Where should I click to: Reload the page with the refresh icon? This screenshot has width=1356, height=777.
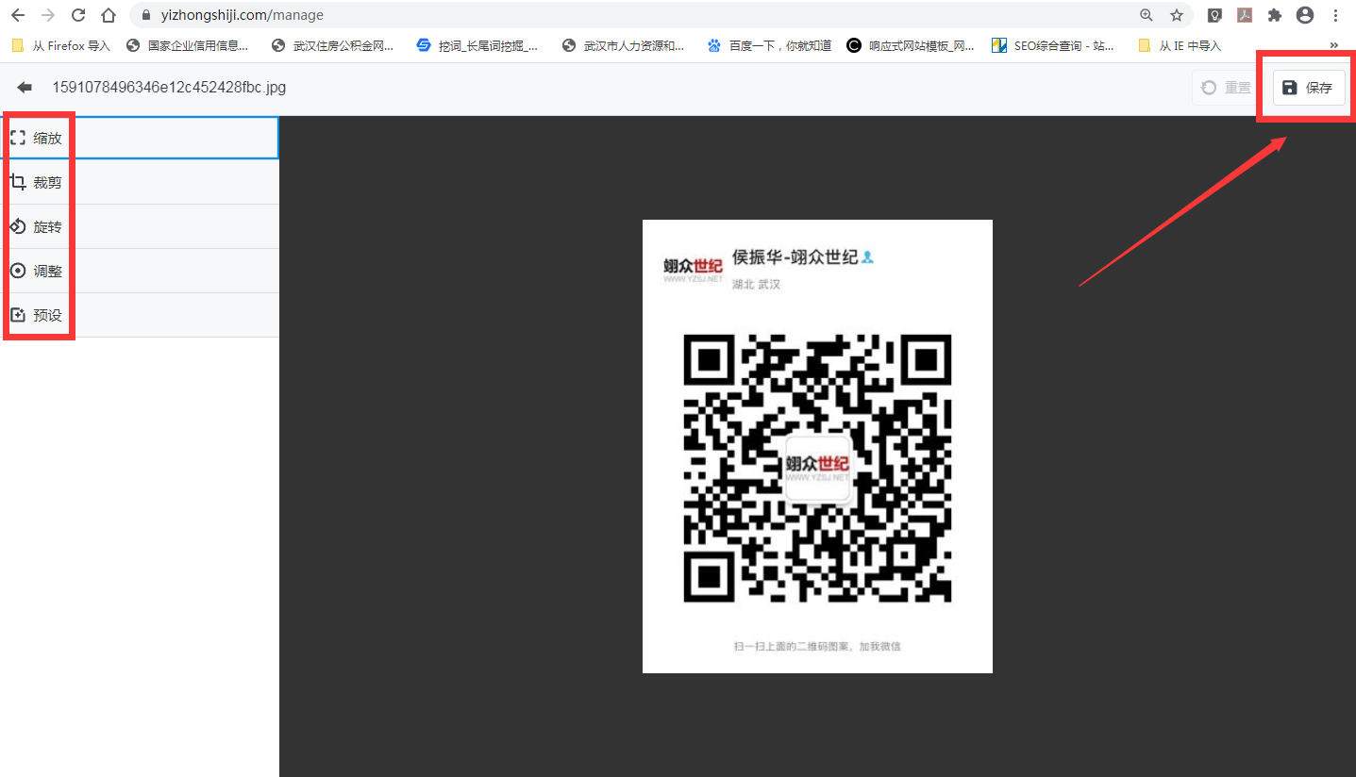(78, 15)
